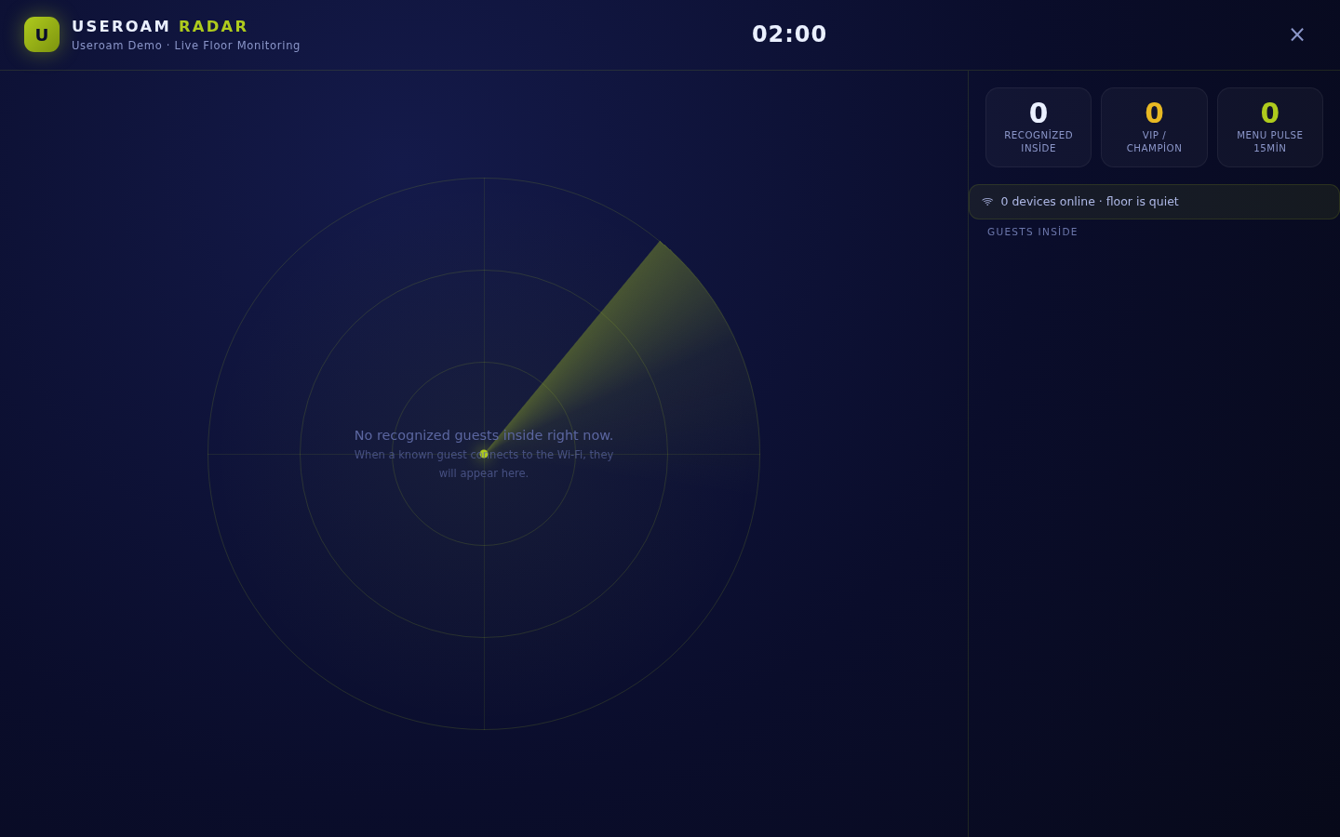The width and height of the screenshot is (1340, 837).
Task: Select the Recognized Inside stat card
Action: coord(1038,127)
